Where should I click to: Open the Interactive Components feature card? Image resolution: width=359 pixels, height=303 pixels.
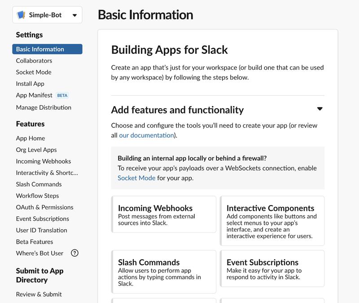pyautogui.click(x=272, y=220)
